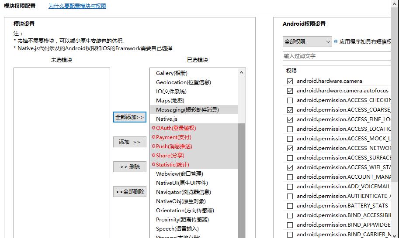Click the 模块权限配置 heading
Image resolution: width=399 pixels, height=238 pixels.
pos(20,6)
